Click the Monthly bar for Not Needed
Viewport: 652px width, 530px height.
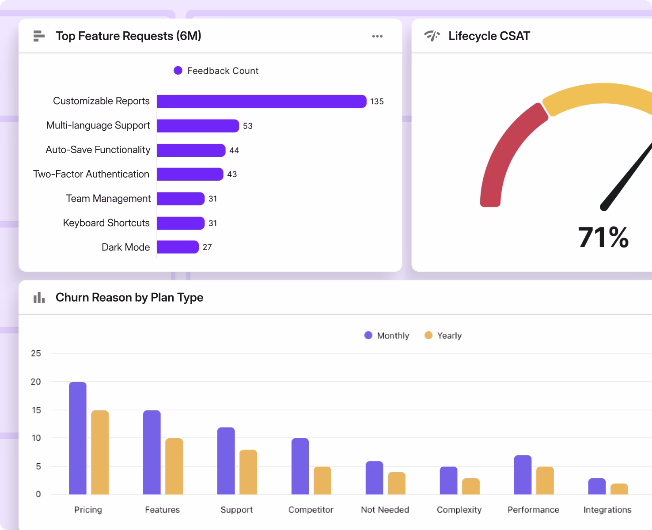point(375,478)
